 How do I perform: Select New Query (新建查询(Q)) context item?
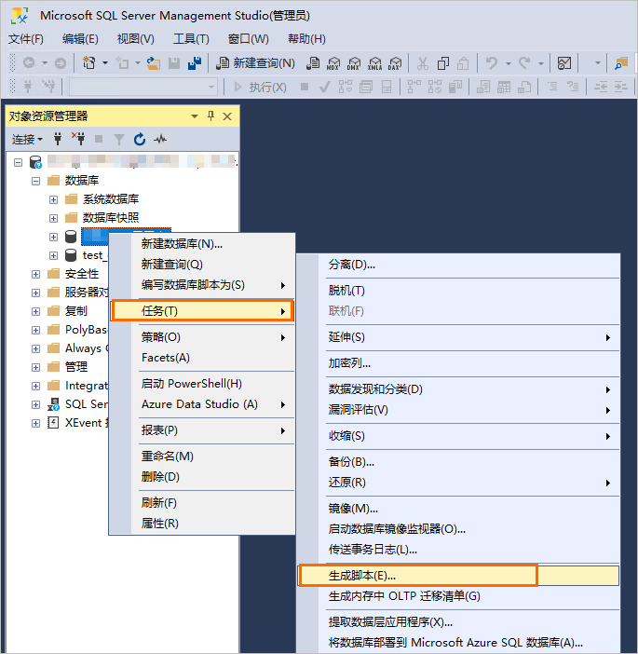tap(203, 265)
